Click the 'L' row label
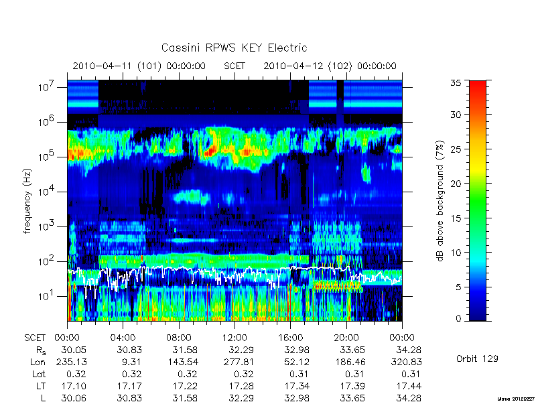This screenshot has height=402, width=536. click(43, 398)
